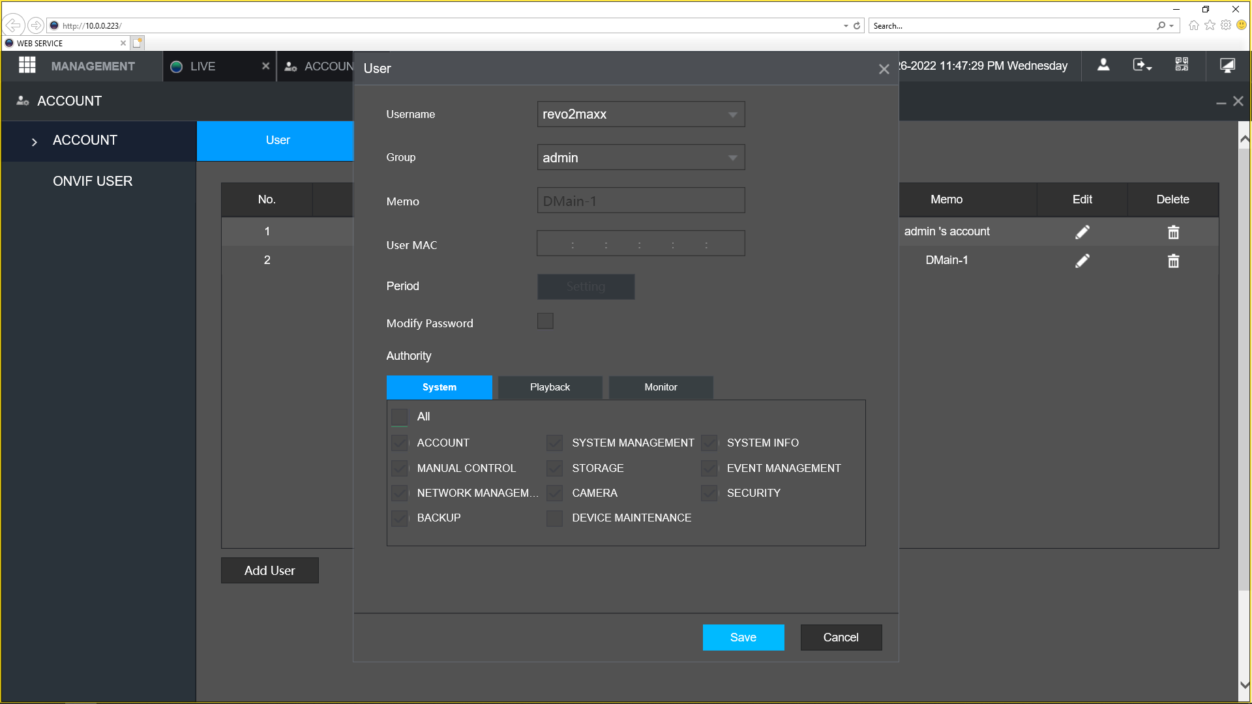Switch to the LIVE tab

(x=202, y=66)
